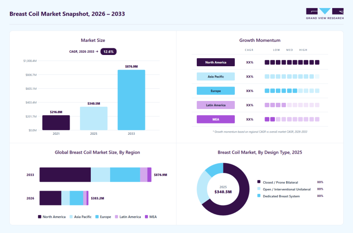Image resolution: width=353 pixels, height=233 pixels.
Task: Select North America segment in 2033 stacked bar
Action: pos(65,175)
